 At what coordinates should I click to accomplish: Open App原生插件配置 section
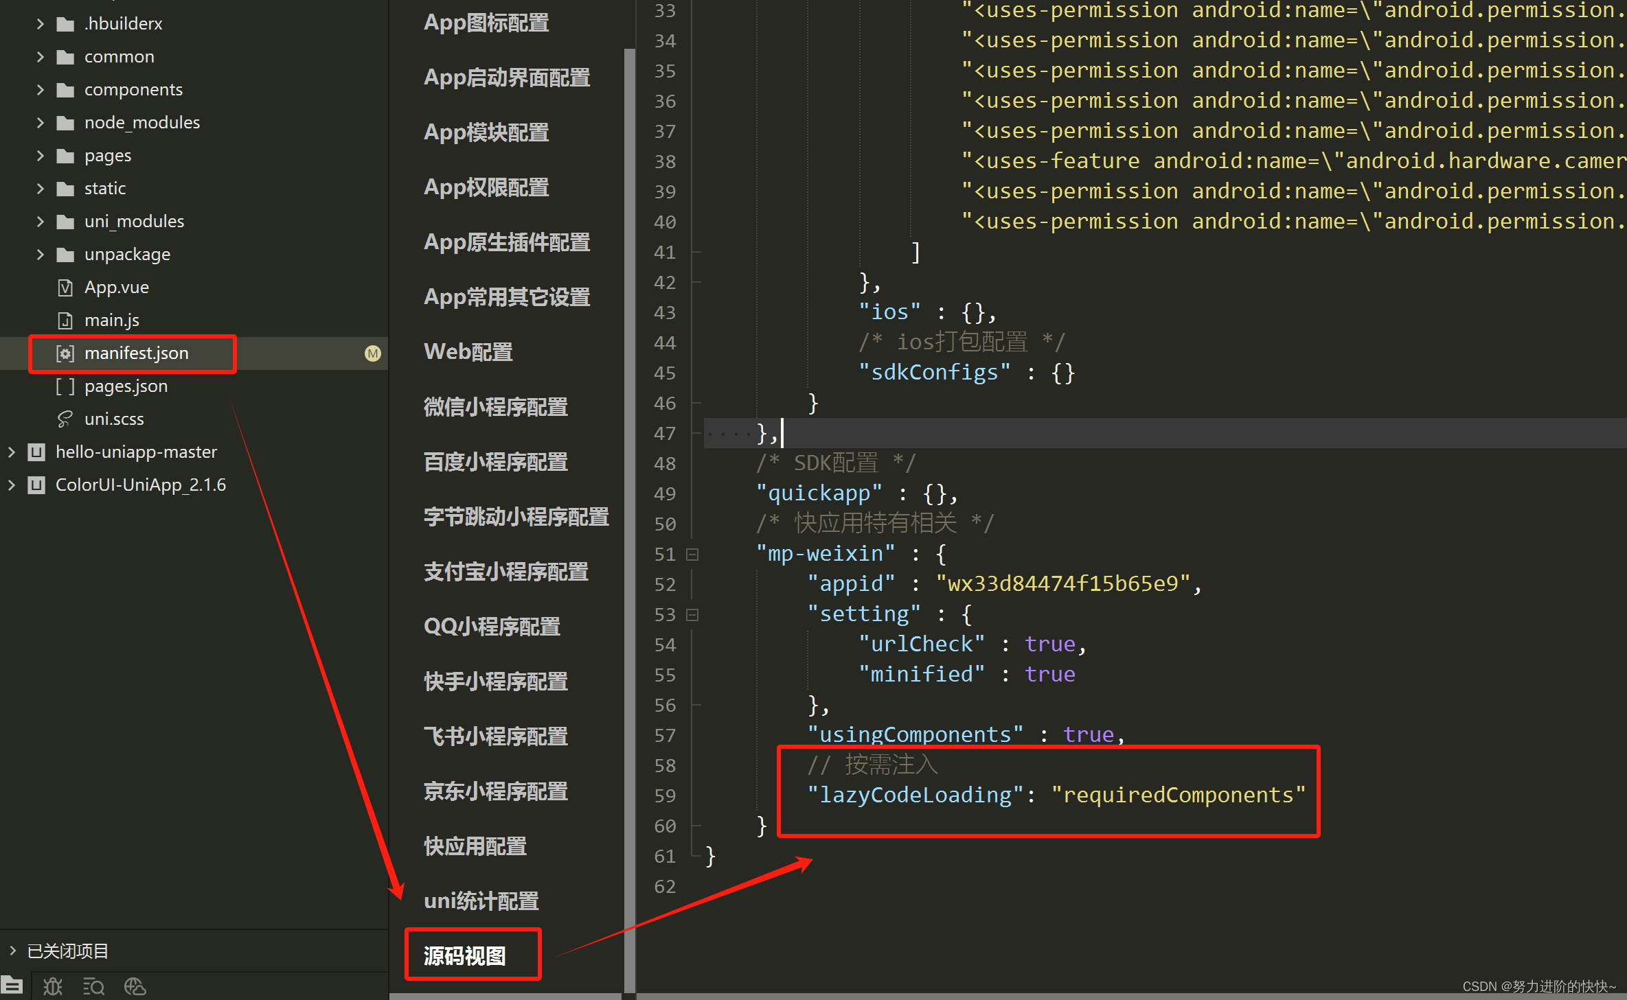pyautogui.click(x=507, y=242)
